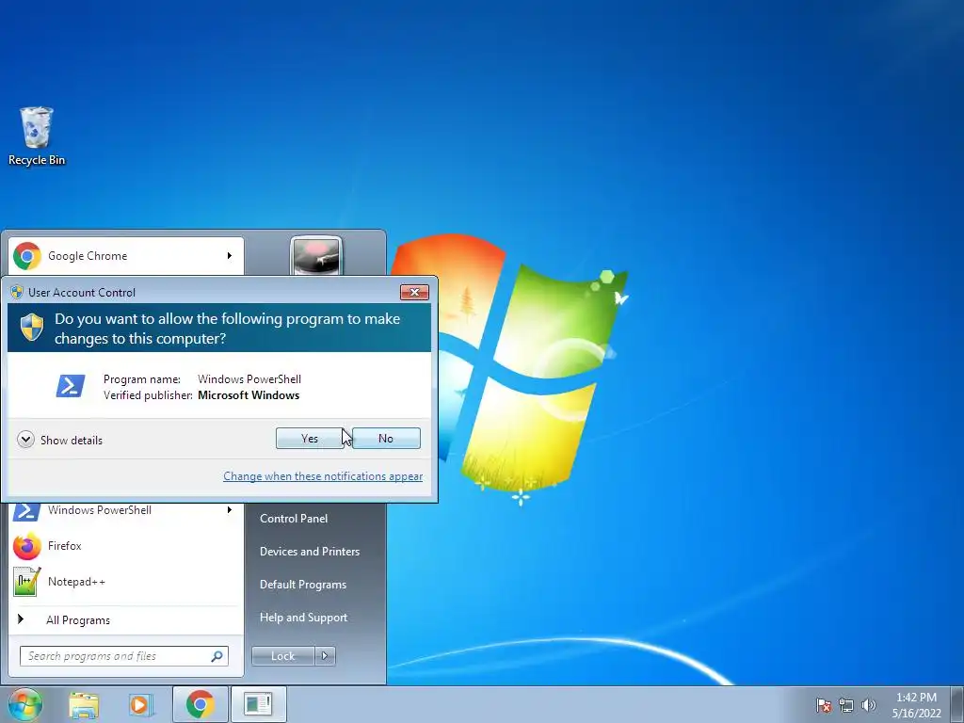Click the Google Chrome icon in Start menu
964x723 pixels.
(x=27, y=256)
